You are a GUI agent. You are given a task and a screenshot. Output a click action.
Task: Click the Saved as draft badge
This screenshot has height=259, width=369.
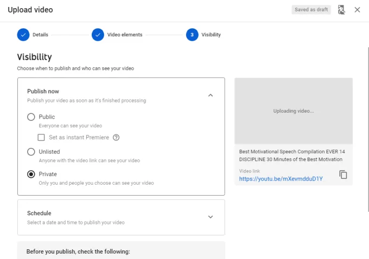[311, 10]
